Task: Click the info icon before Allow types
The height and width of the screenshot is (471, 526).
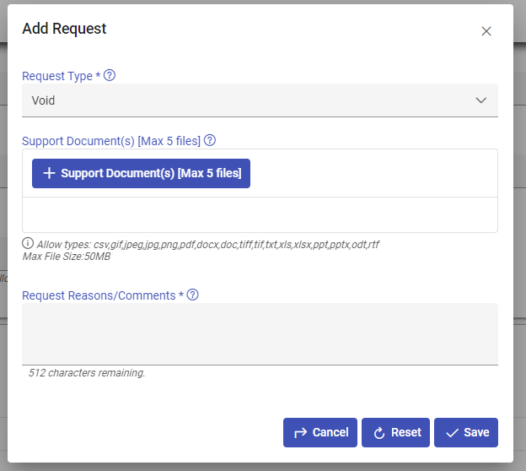Action: [x=28, y=243]
